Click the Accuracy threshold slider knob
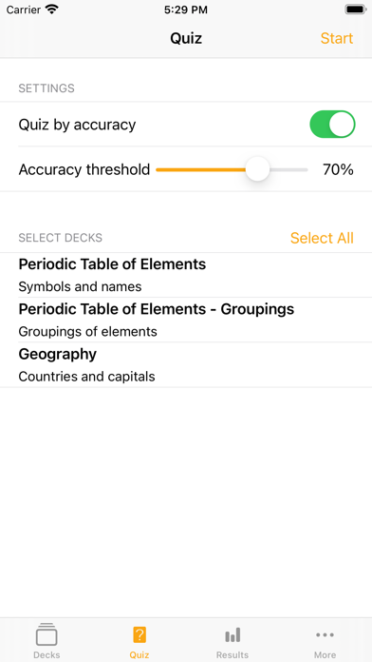This screenshot has height=662, width=372. coord(257,169)
